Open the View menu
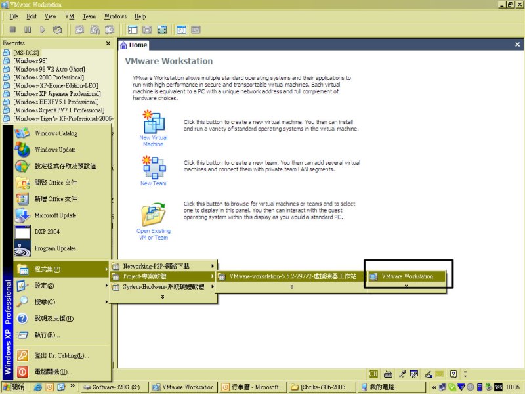The image size is (525, 394). pyautogui.click(x=51, y=16)
